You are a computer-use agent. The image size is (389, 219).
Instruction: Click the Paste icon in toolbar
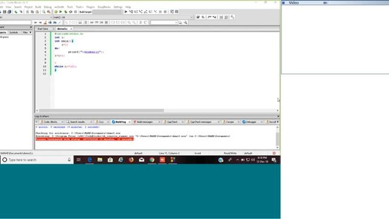[x=37, y=12]
